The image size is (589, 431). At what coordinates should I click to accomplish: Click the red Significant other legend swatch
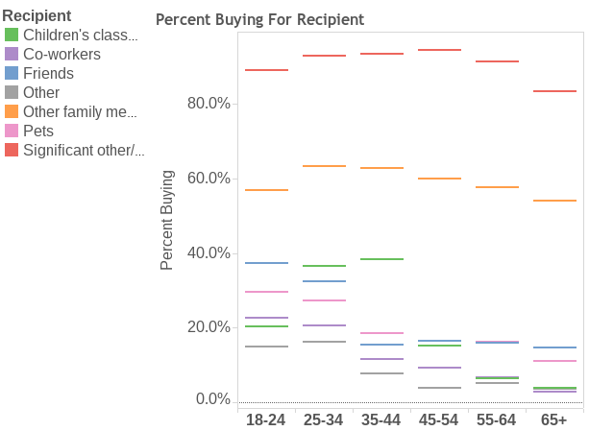12,150
